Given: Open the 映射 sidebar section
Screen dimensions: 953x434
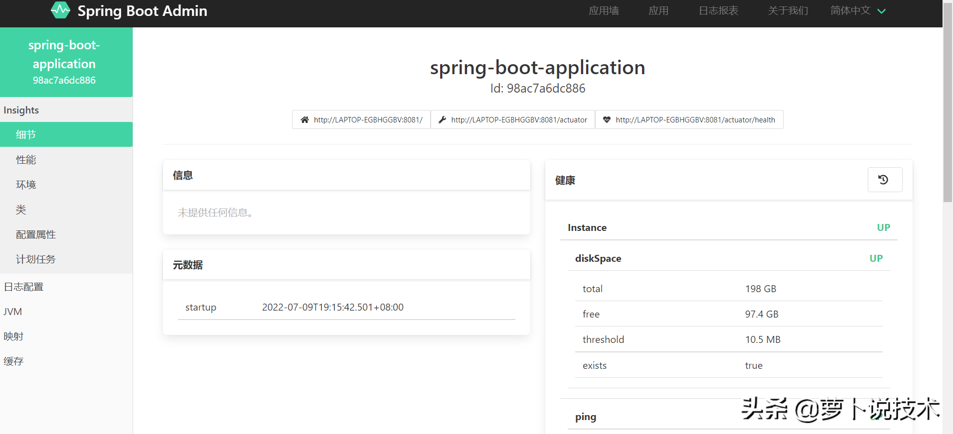Looking at the screenshot, I should click(66, 336).
